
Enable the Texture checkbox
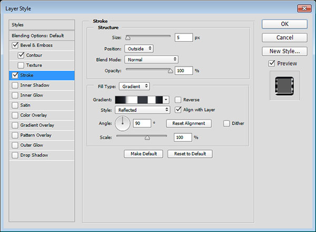coord(21,65)
